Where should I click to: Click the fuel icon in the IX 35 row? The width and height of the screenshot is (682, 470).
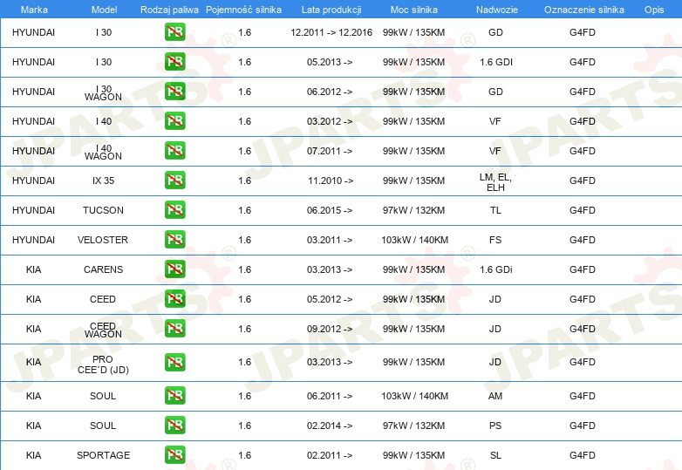(x=174, y=180)
